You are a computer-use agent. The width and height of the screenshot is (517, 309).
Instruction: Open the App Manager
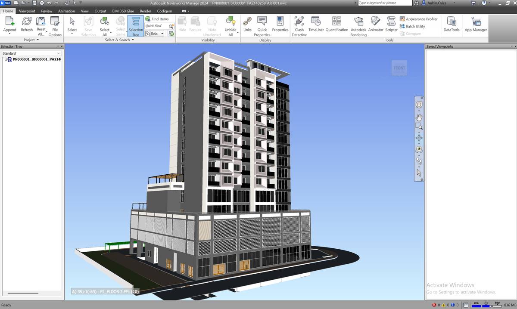point(476,24)
